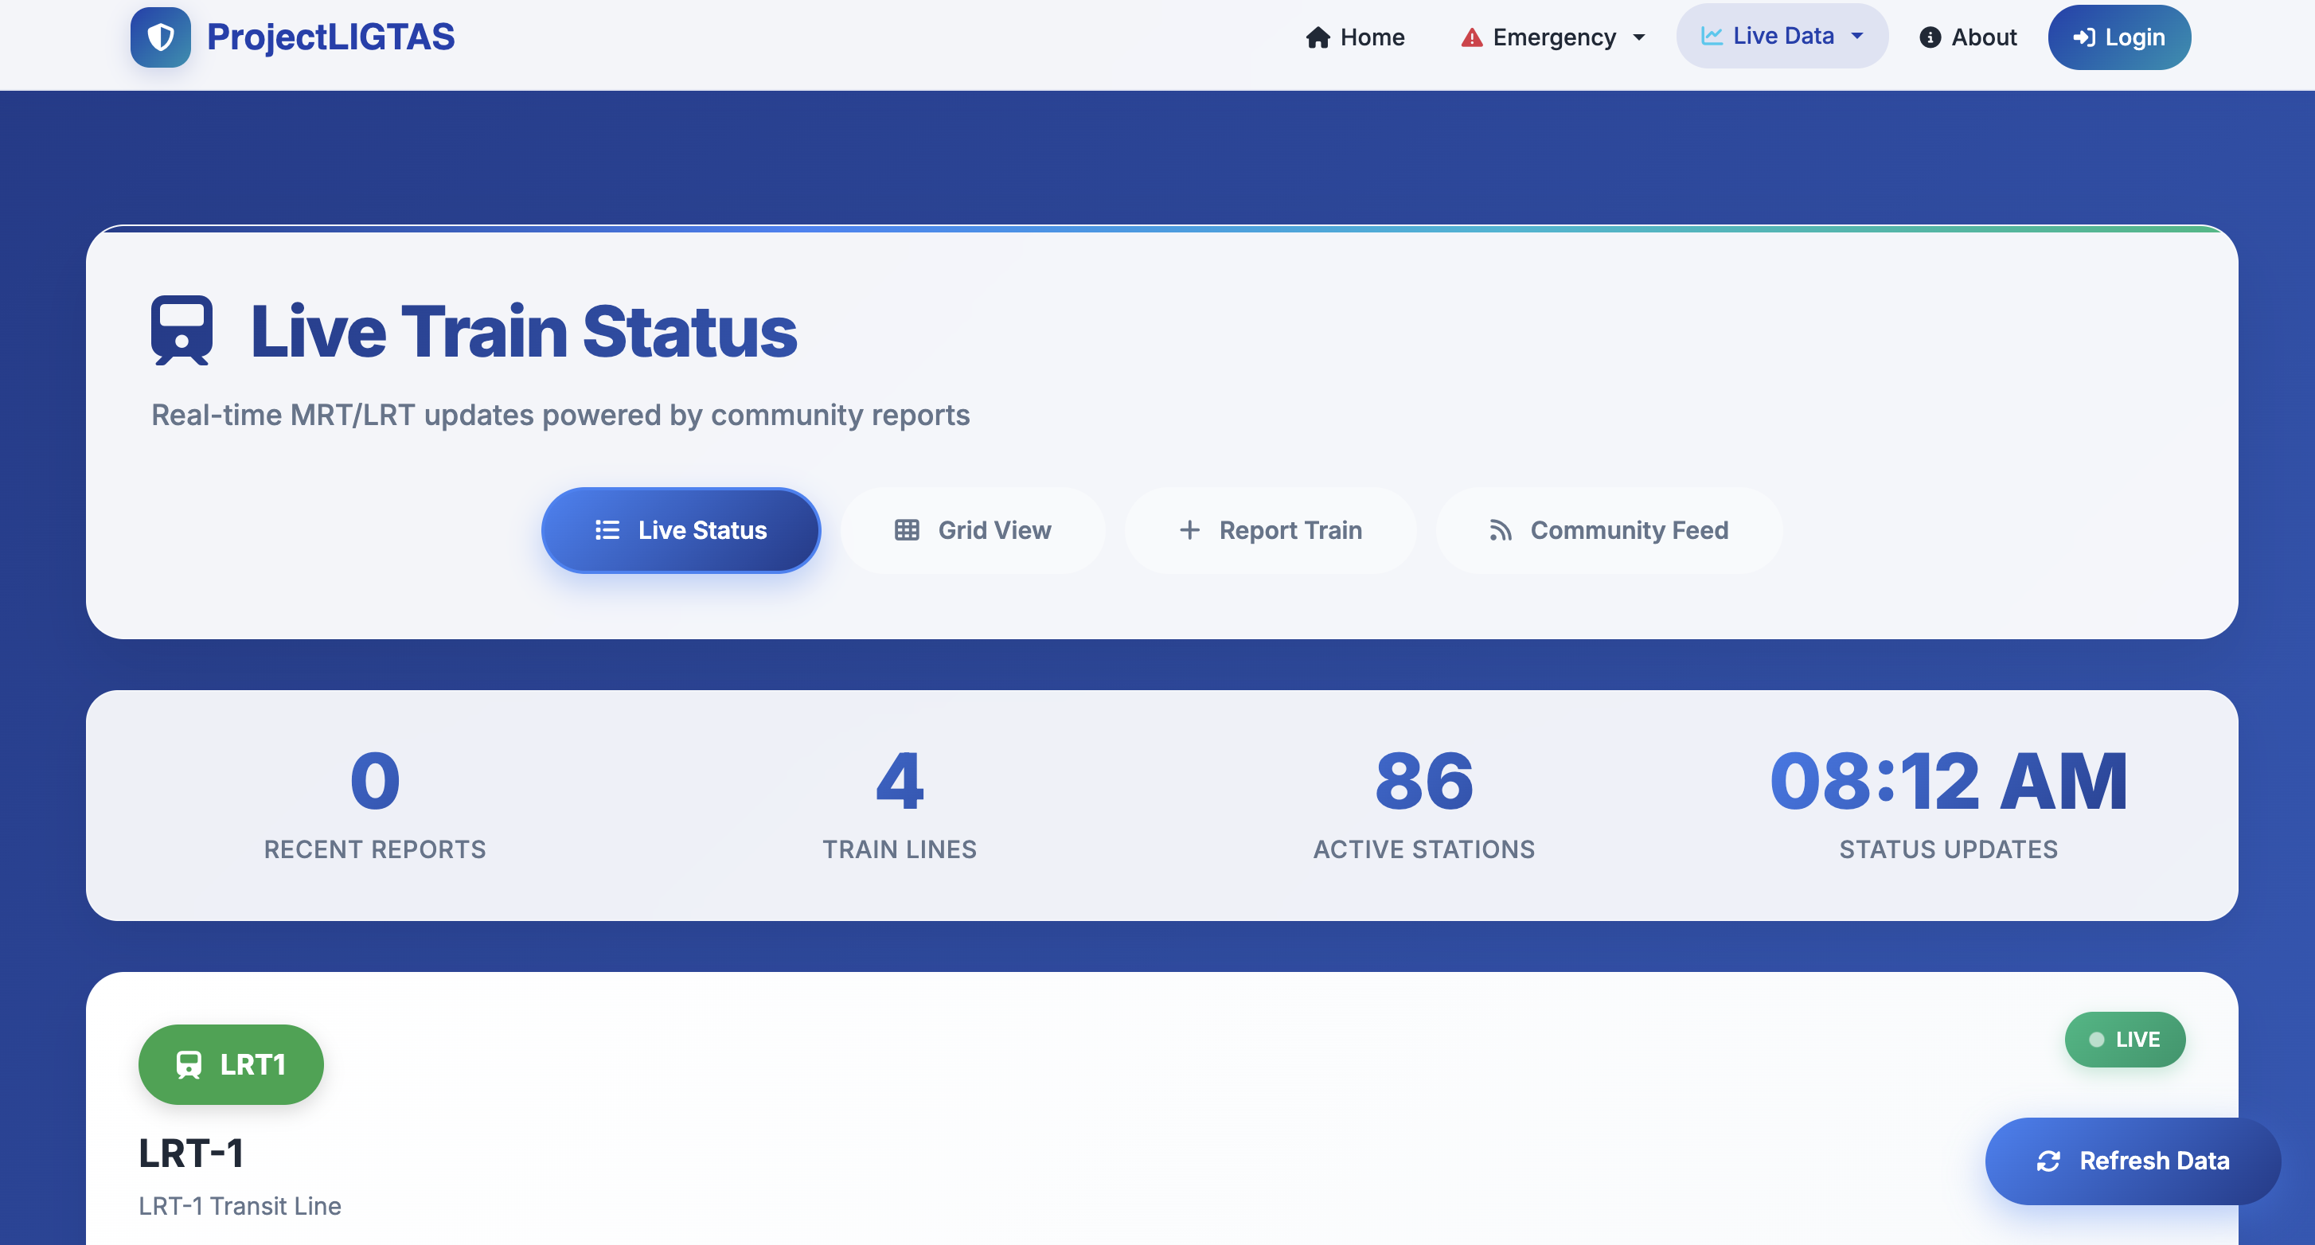The height and width of the screenshot is (1245, 2315).
Task: Open the Emergency dropdown menu
Action: tap(1553, 37)
